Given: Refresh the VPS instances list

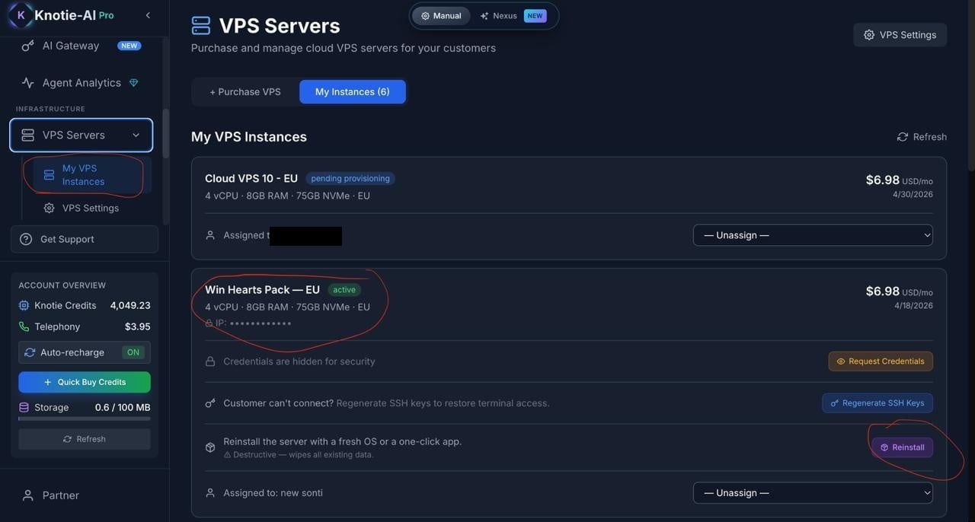Looking at the screenshot, I should point(922,137).
